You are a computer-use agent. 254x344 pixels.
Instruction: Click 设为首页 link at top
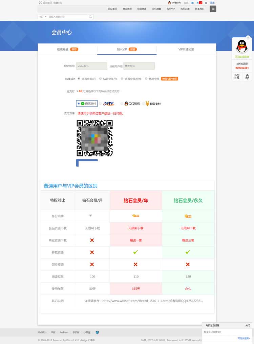[x=47, y=3]
